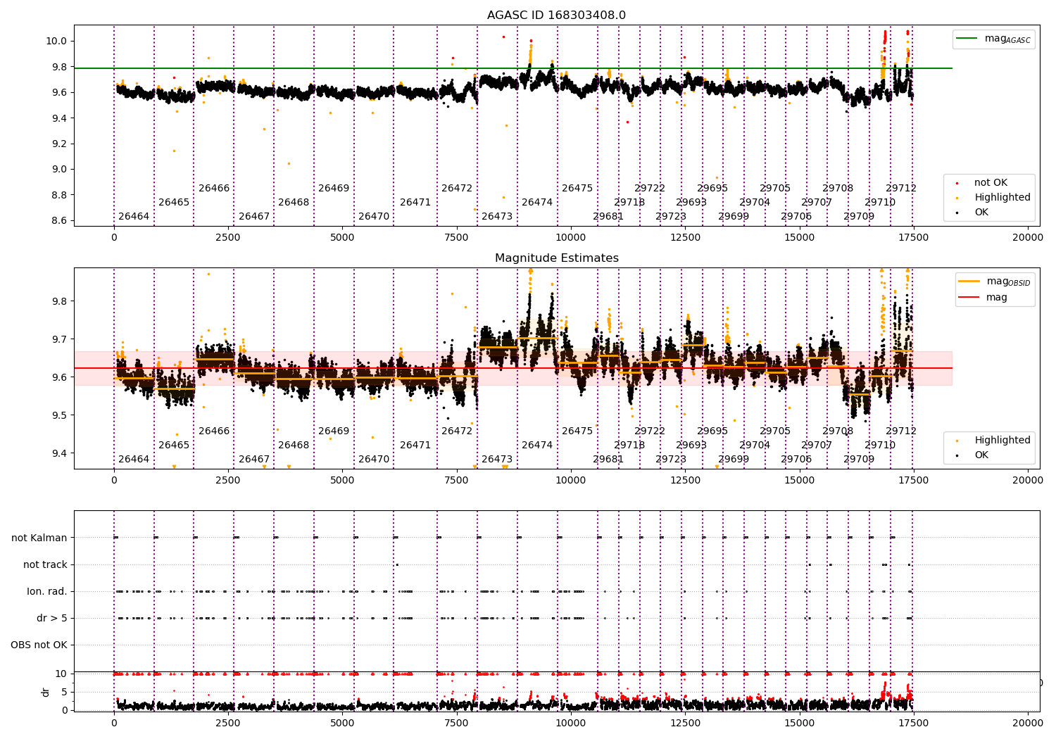Click 'Highlighted' legend entry in Magnitude Estimates plot
The width and height of the screenshot is (1056, 739).
coord(992,441)
